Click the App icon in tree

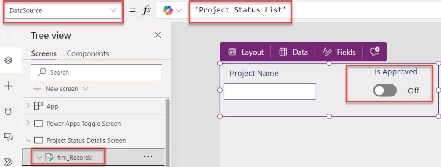[x=38, y=106]
